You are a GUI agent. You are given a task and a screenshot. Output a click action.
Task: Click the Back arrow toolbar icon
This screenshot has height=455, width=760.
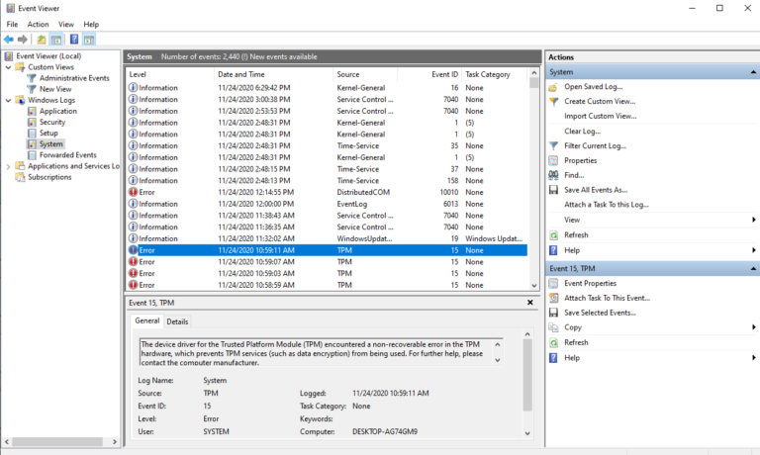coord(9,40)
